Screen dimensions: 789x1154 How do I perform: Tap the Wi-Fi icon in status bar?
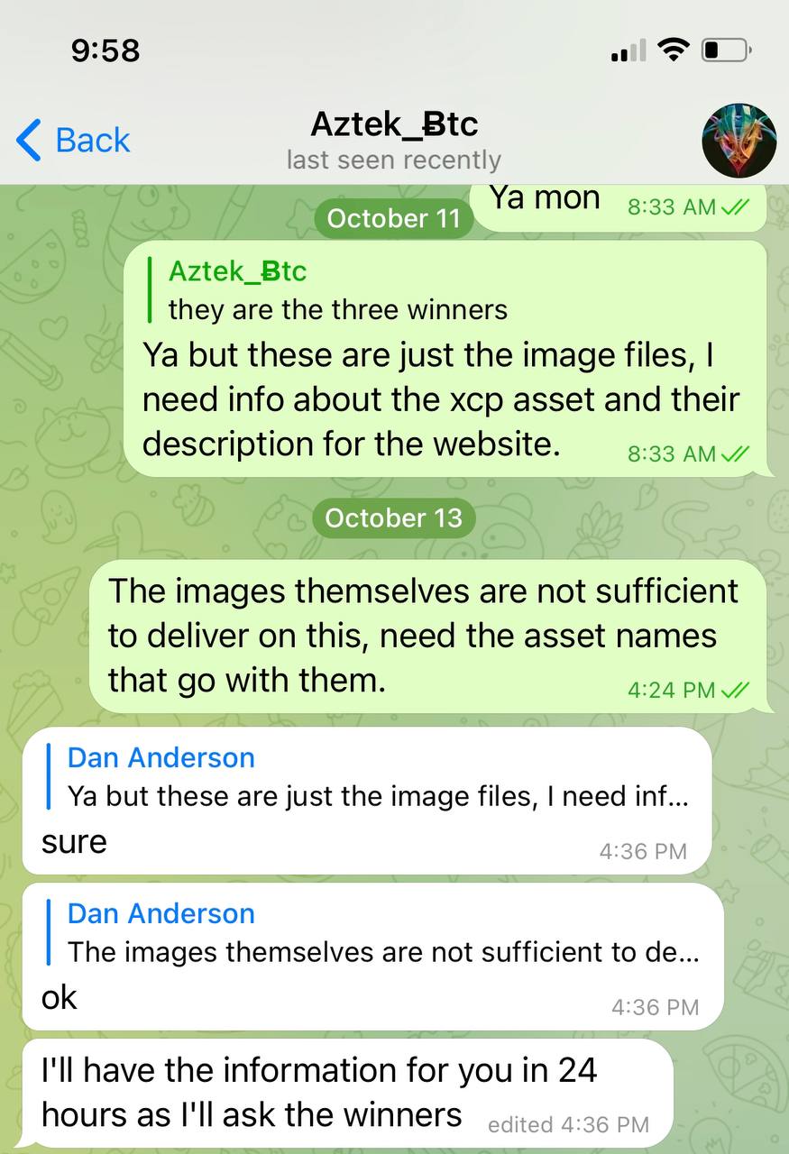coord(673,50)
